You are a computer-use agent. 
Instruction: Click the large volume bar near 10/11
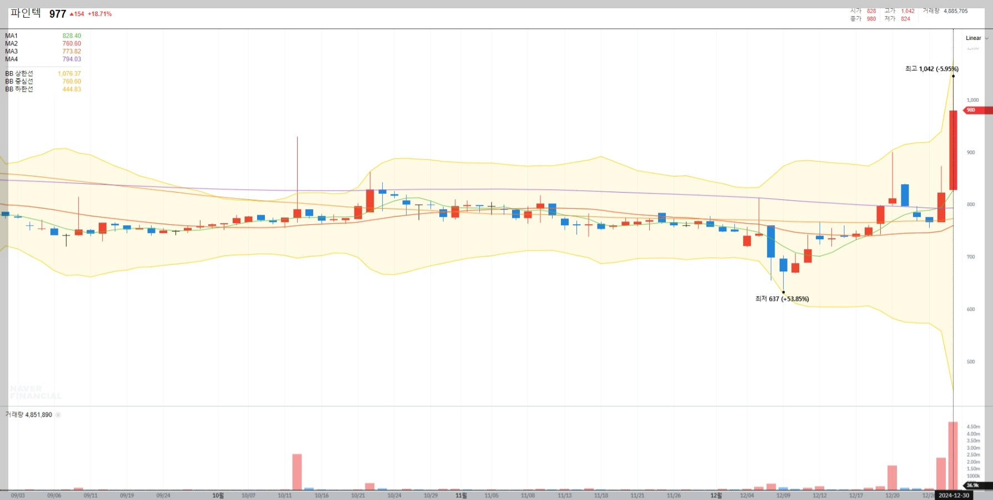pos(297,472)
